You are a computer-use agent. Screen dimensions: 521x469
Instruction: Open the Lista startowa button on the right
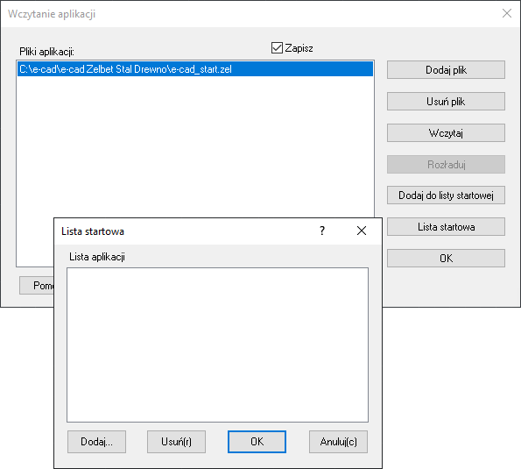446,227
